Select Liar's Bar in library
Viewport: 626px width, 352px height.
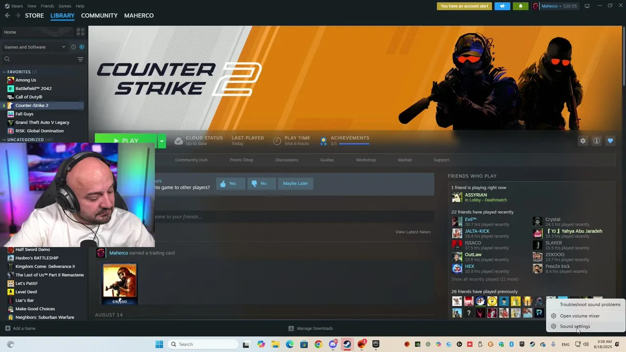click(x=24, y=300)
